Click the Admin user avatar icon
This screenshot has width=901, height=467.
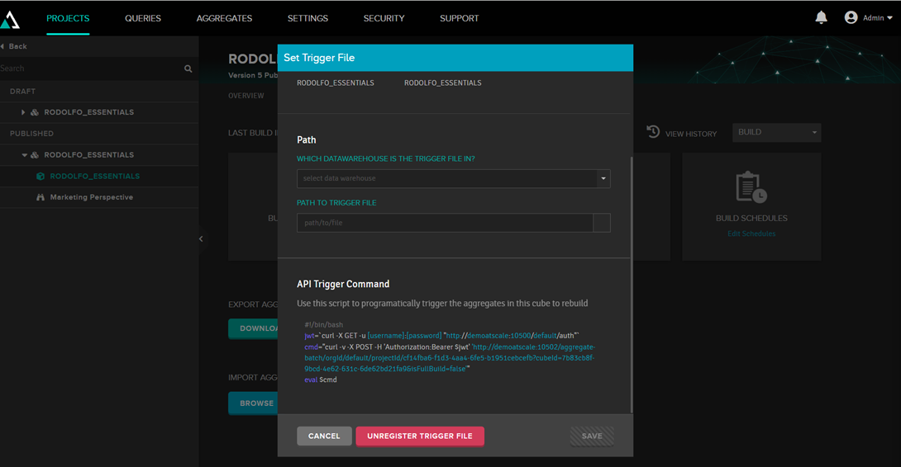(x=851, y=17)
